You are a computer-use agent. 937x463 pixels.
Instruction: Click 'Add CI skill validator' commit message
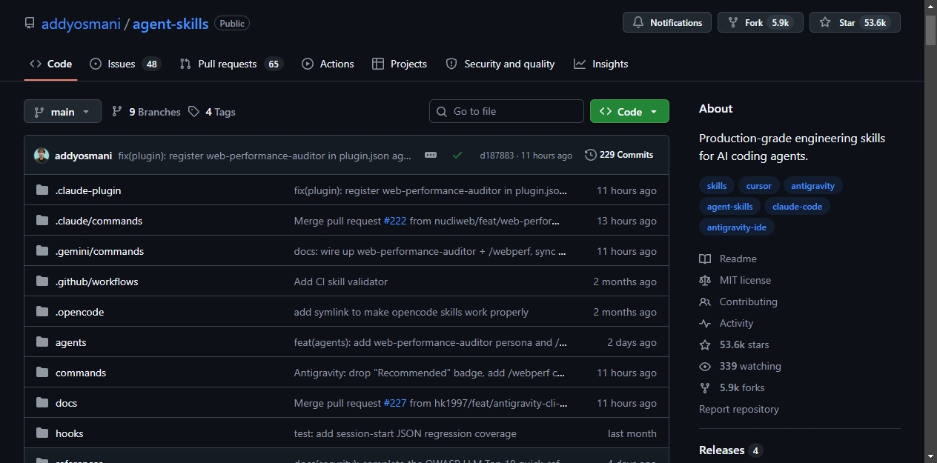(x=341, y=282)
